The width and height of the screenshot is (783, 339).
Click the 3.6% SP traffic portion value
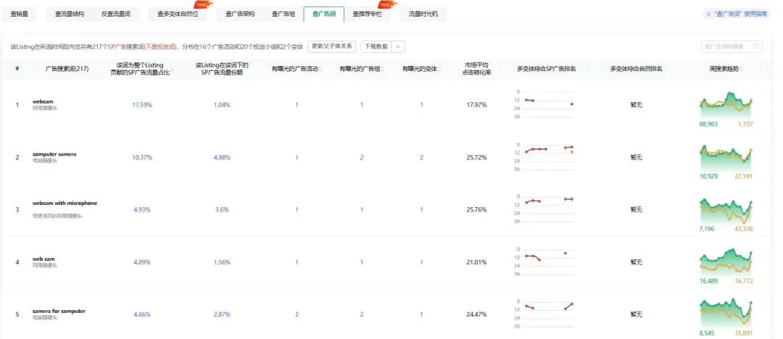pyautogui.click(x=222, y=209)
